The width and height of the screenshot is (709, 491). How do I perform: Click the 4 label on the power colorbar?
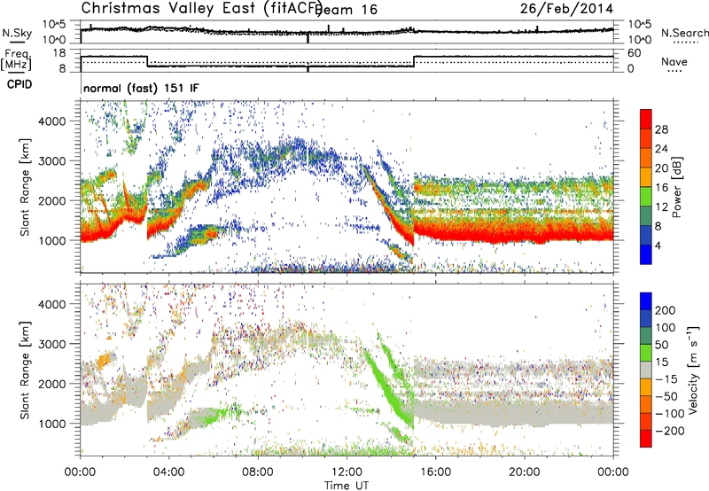(658, 246)
